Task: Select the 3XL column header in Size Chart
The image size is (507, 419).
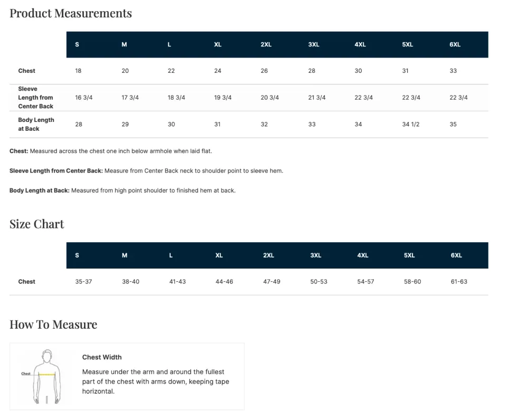Action: coord(315,255)
